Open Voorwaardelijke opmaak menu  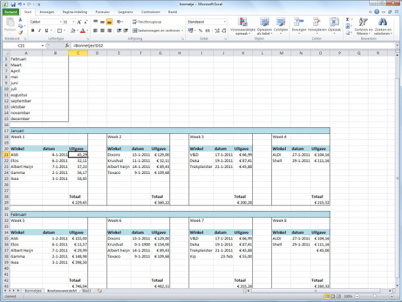pyautogui.click(x=242, y=26)
